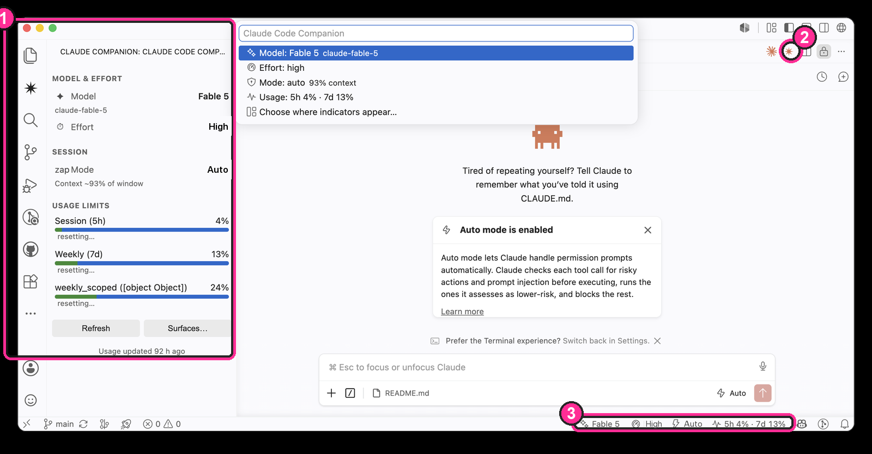Toggle the Auto mode in the prompt box

click(x=731, y=393)
